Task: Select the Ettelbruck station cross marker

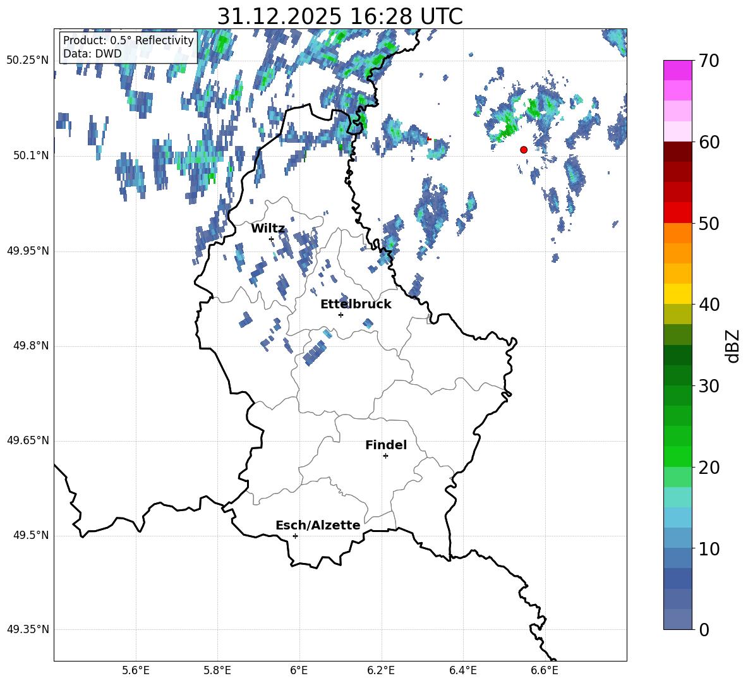Action: [x=341, y=315]
